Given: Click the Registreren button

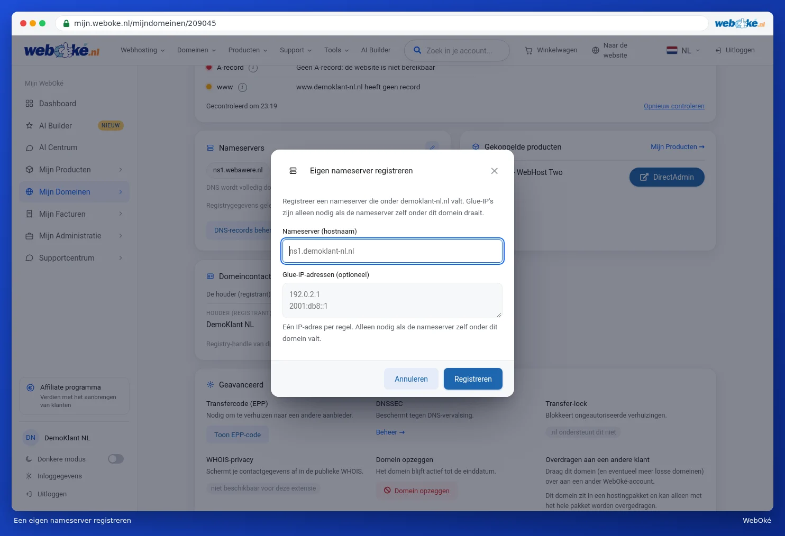Looking at the screenshot, I should pyautogui.click(x=473, y=379).
